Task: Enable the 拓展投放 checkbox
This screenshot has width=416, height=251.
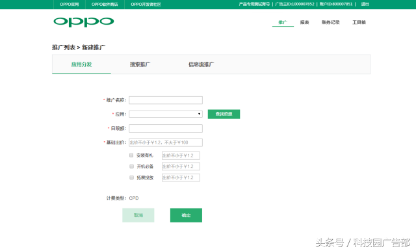Action: (131, 178)
